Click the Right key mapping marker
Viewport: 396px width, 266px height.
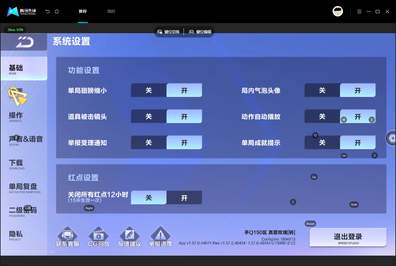(x=89, y=208)
